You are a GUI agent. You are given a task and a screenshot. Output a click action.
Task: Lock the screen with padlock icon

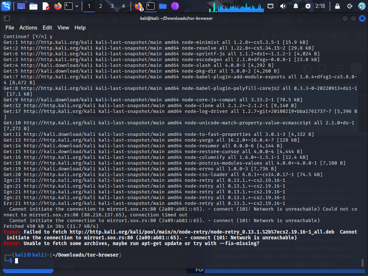[x=337, y=6]
